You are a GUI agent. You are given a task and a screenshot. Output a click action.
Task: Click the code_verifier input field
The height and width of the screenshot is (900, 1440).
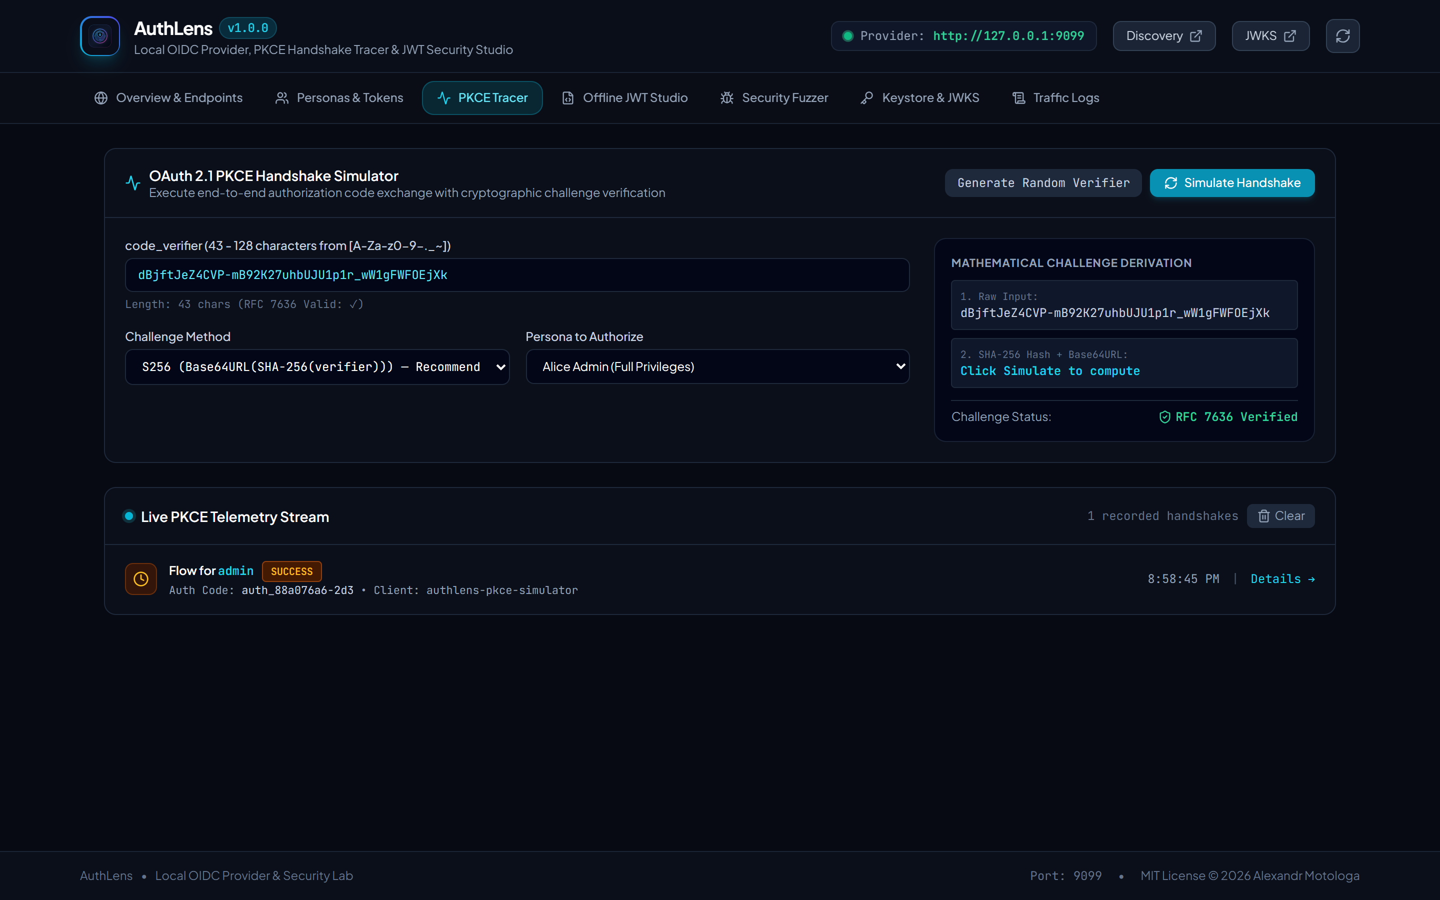tap(517, 275)
